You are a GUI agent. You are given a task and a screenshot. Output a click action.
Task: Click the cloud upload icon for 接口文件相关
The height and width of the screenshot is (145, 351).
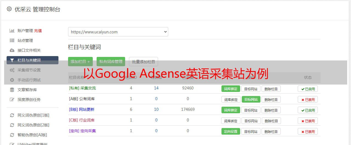point(12,50)
